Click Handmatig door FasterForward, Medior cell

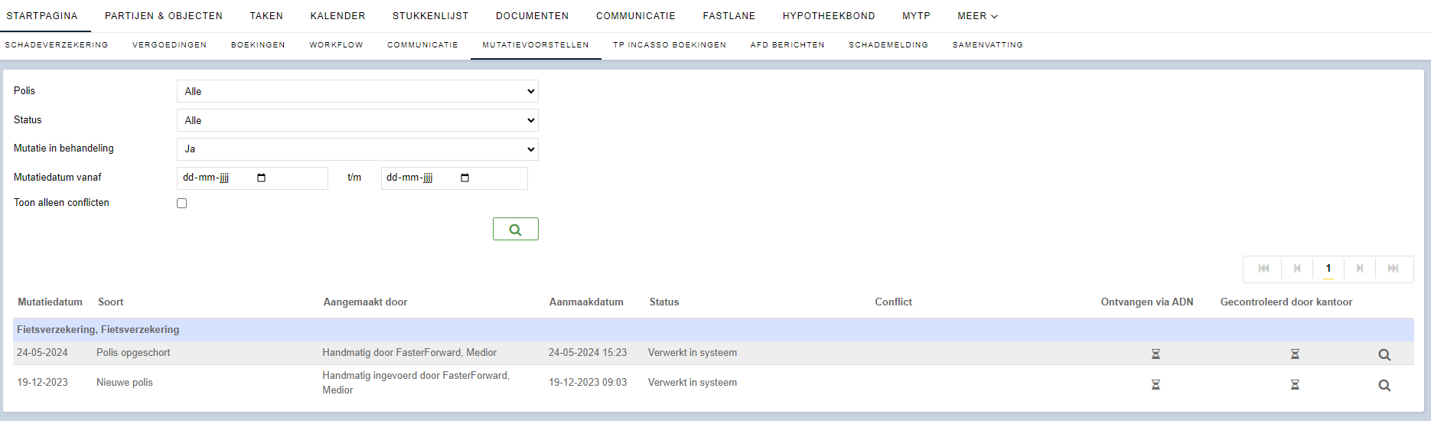click(409, 353)
